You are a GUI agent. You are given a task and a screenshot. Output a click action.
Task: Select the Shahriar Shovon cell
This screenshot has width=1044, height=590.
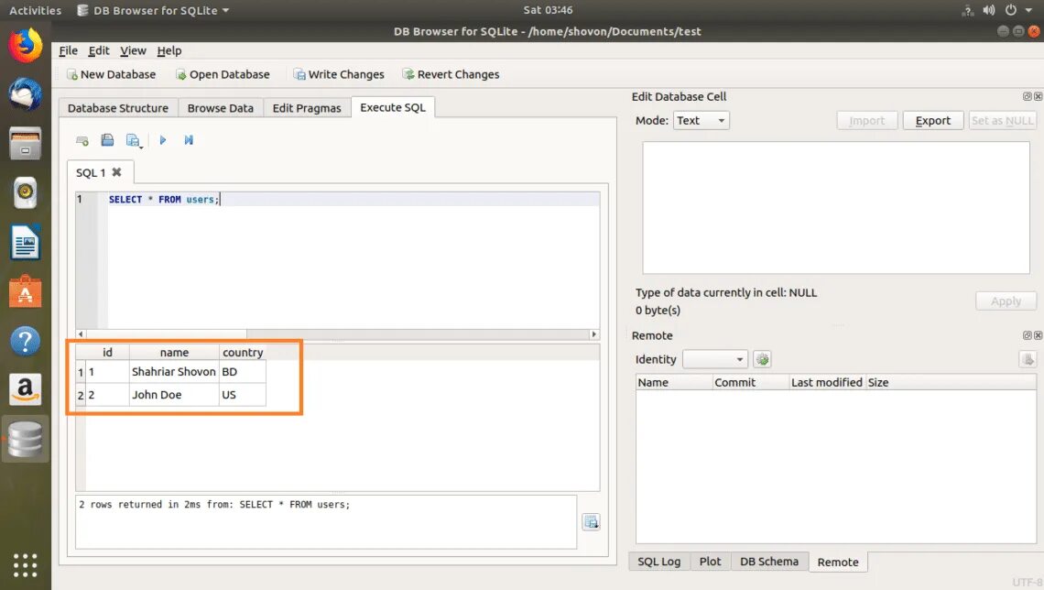coord(174,372)
